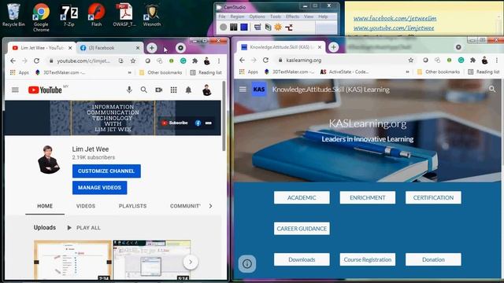504x283 pixels.
Task: Reload the YouTube page
Action: point(37,61)
